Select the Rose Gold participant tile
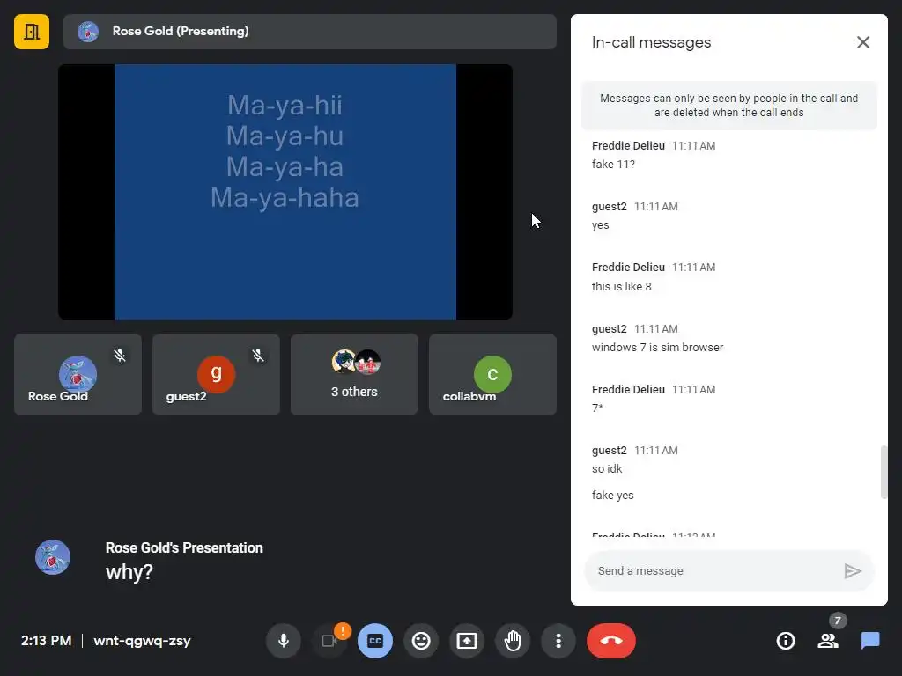 (x=78, y=374)
